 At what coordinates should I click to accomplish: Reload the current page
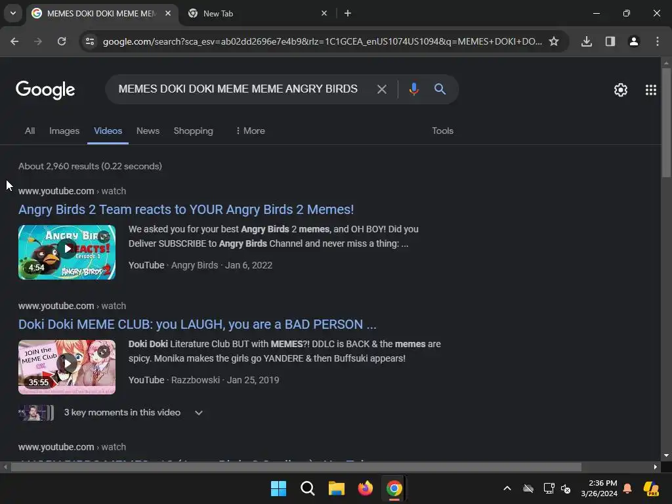point(62,41)
